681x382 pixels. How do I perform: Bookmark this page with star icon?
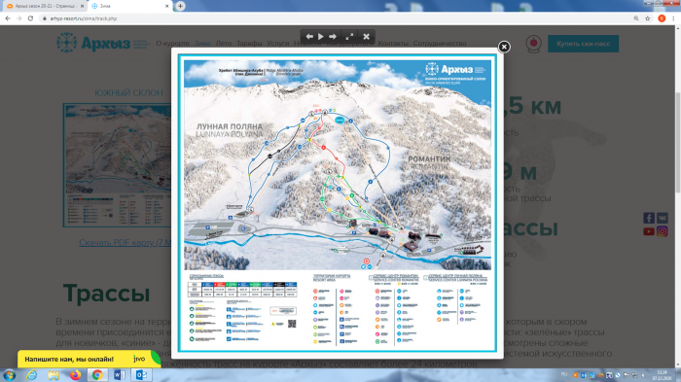(648, 18)
